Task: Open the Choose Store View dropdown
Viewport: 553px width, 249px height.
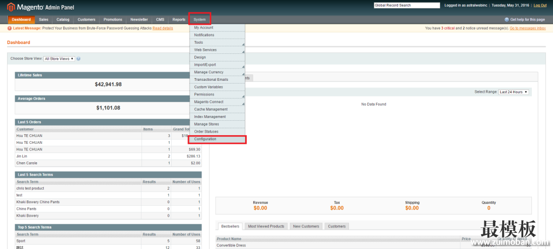Action: point(59,59)
